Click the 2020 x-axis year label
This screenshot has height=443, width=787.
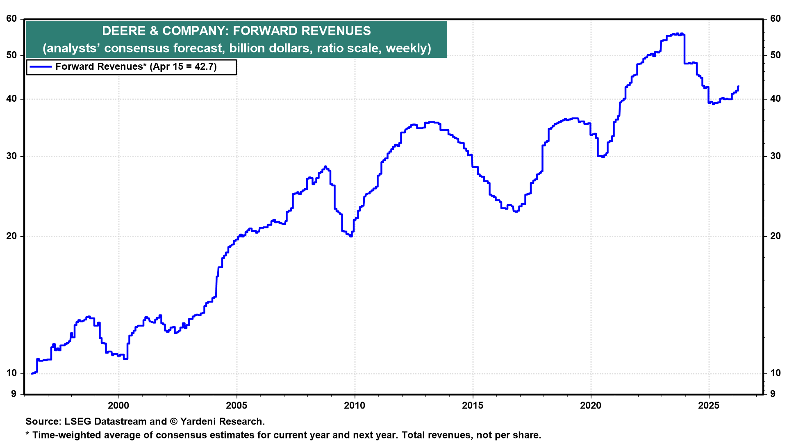(591, 406)
